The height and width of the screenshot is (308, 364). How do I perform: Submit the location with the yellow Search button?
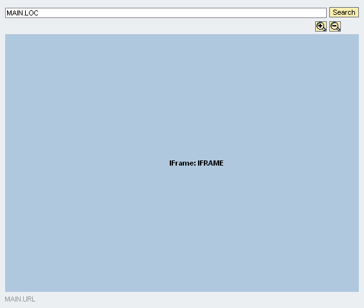344,12
